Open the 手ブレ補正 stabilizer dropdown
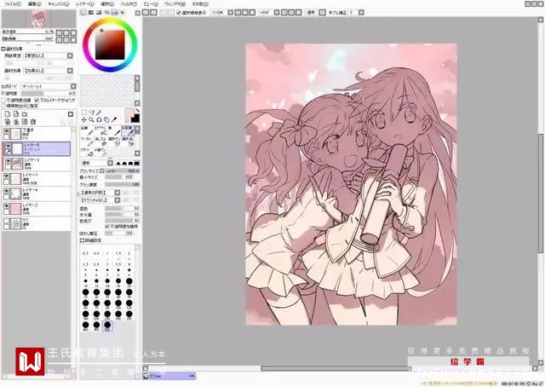The image size is (545, 387). click(361, 13)
